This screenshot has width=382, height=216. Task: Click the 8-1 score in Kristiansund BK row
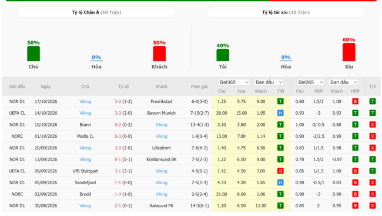pos(118,159)
